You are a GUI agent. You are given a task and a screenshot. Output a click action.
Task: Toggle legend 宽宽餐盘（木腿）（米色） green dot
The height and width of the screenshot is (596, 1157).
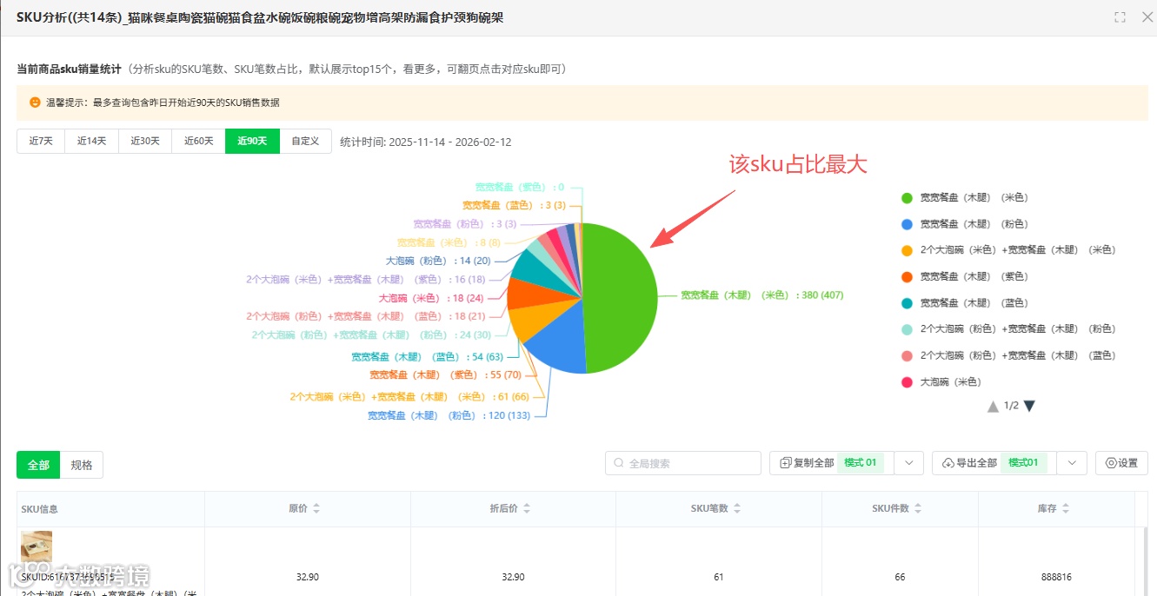point(907,198)
